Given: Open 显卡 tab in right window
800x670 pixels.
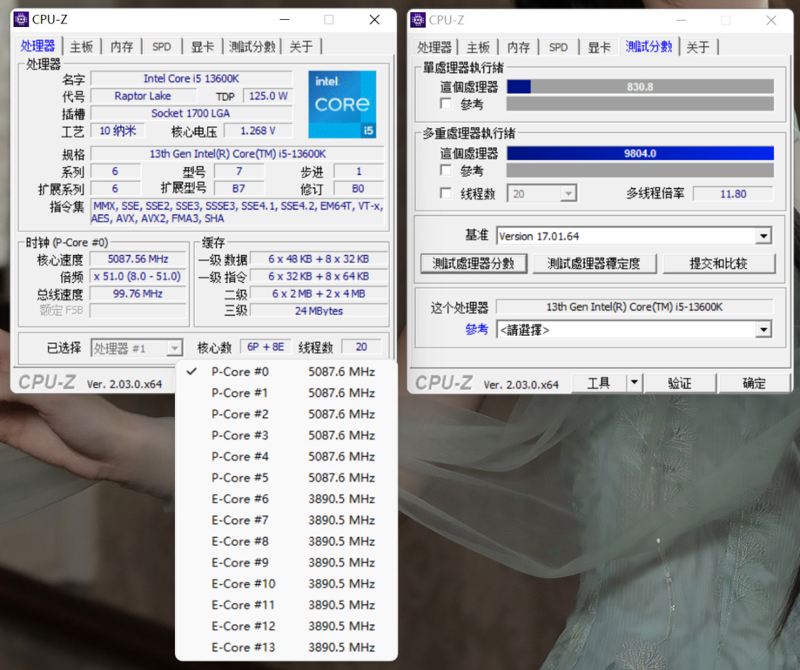Looking at the screenshot, I should pyautogui.click(x=599, y=48).
